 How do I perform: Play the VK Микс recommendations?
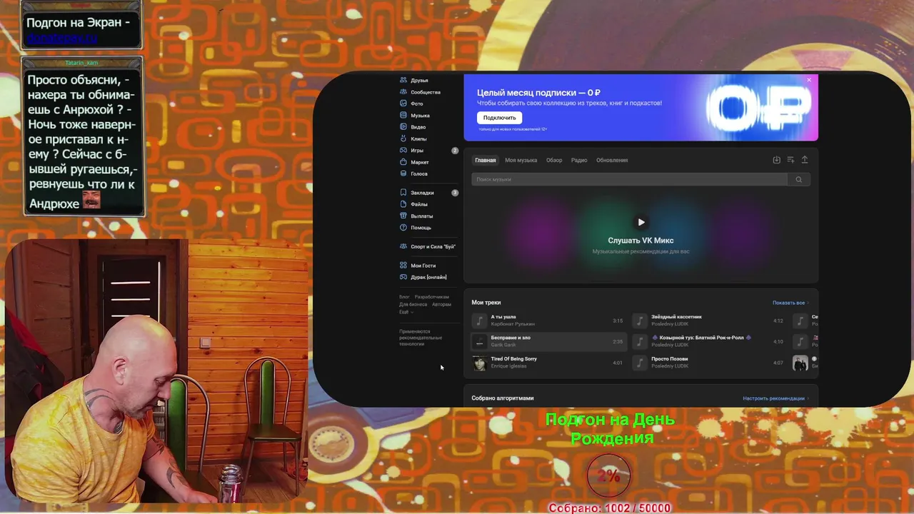pyautogui.click(x=641, y=222)
